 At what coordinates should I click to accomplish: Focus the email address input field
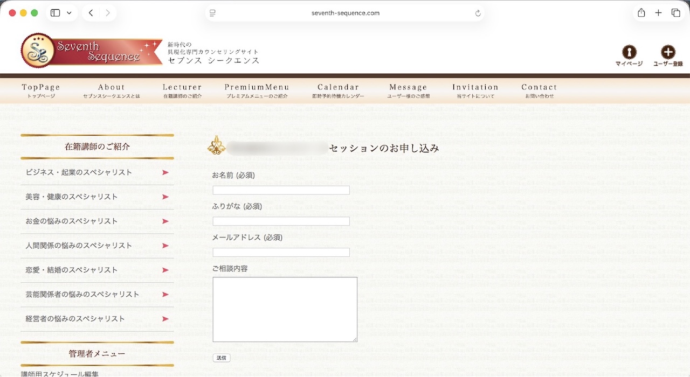281,252
